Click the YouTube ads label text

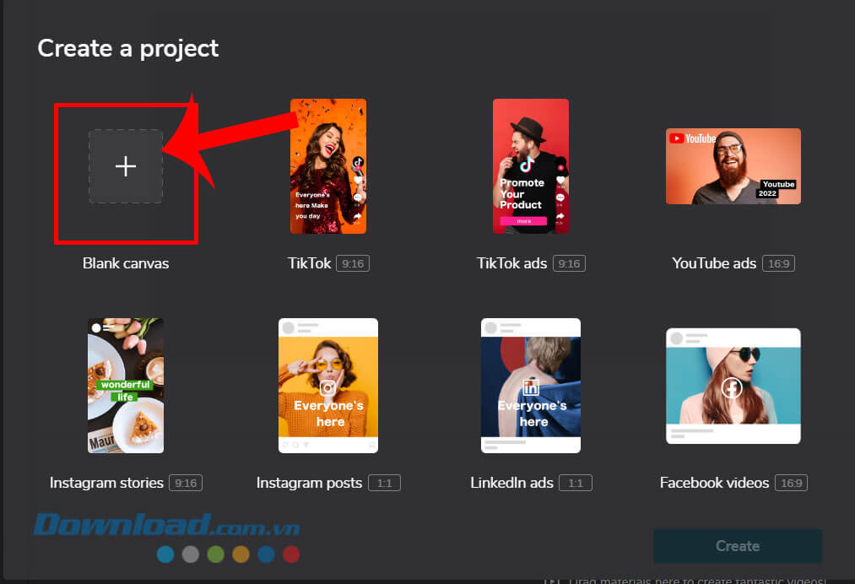pyautogui.click(x=714, y=263)
